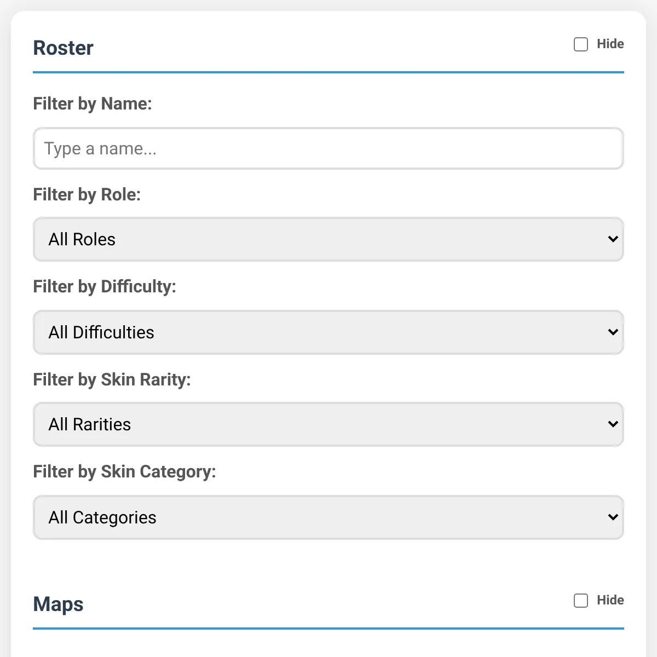This screenshot has width=657, height=657.
Task: Focus the 'Type a name...' input field
Action: pyautogui.click(x=328, y=148)
